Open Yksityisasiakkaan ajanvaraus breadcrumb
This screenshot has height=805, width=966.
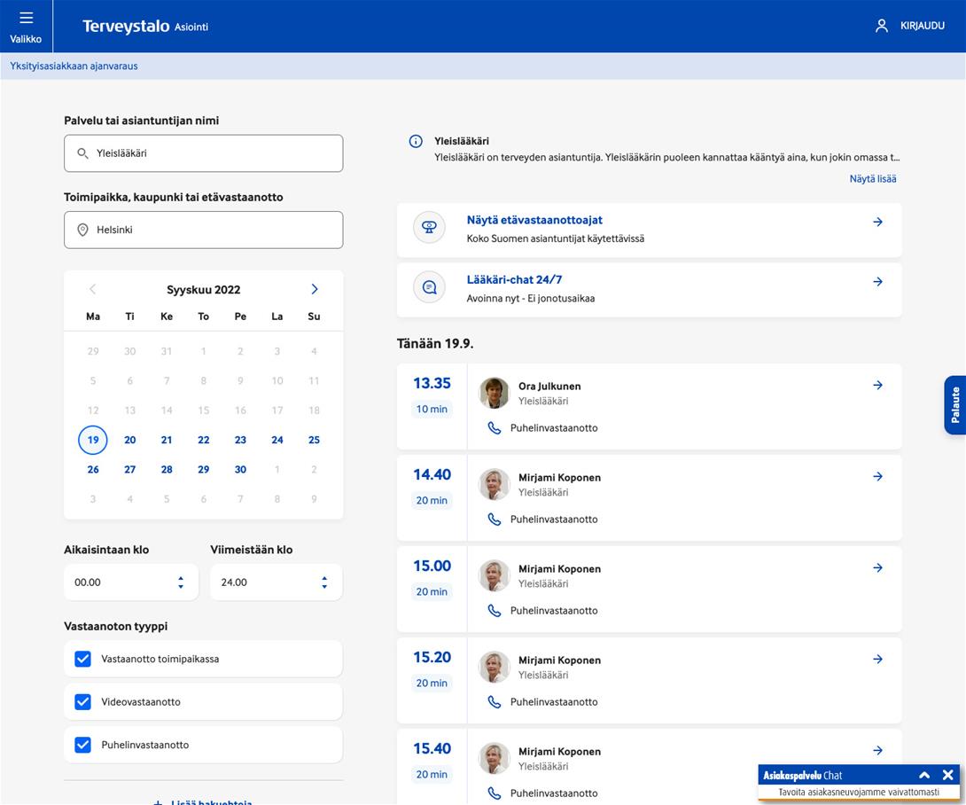[74, 66]
